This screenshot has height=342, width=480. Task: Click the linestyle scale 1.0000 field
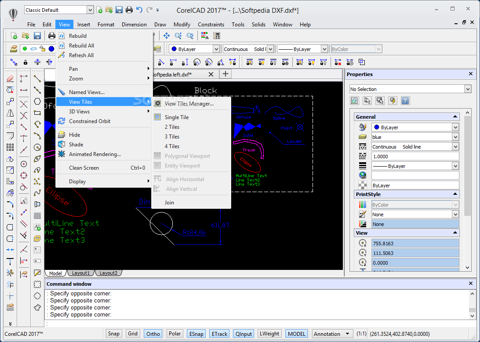415,156
